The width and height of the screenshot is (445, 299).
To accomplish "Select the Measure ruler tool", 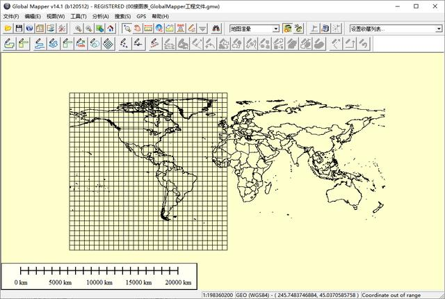I will pyautogui.click(x=148, y=29).
